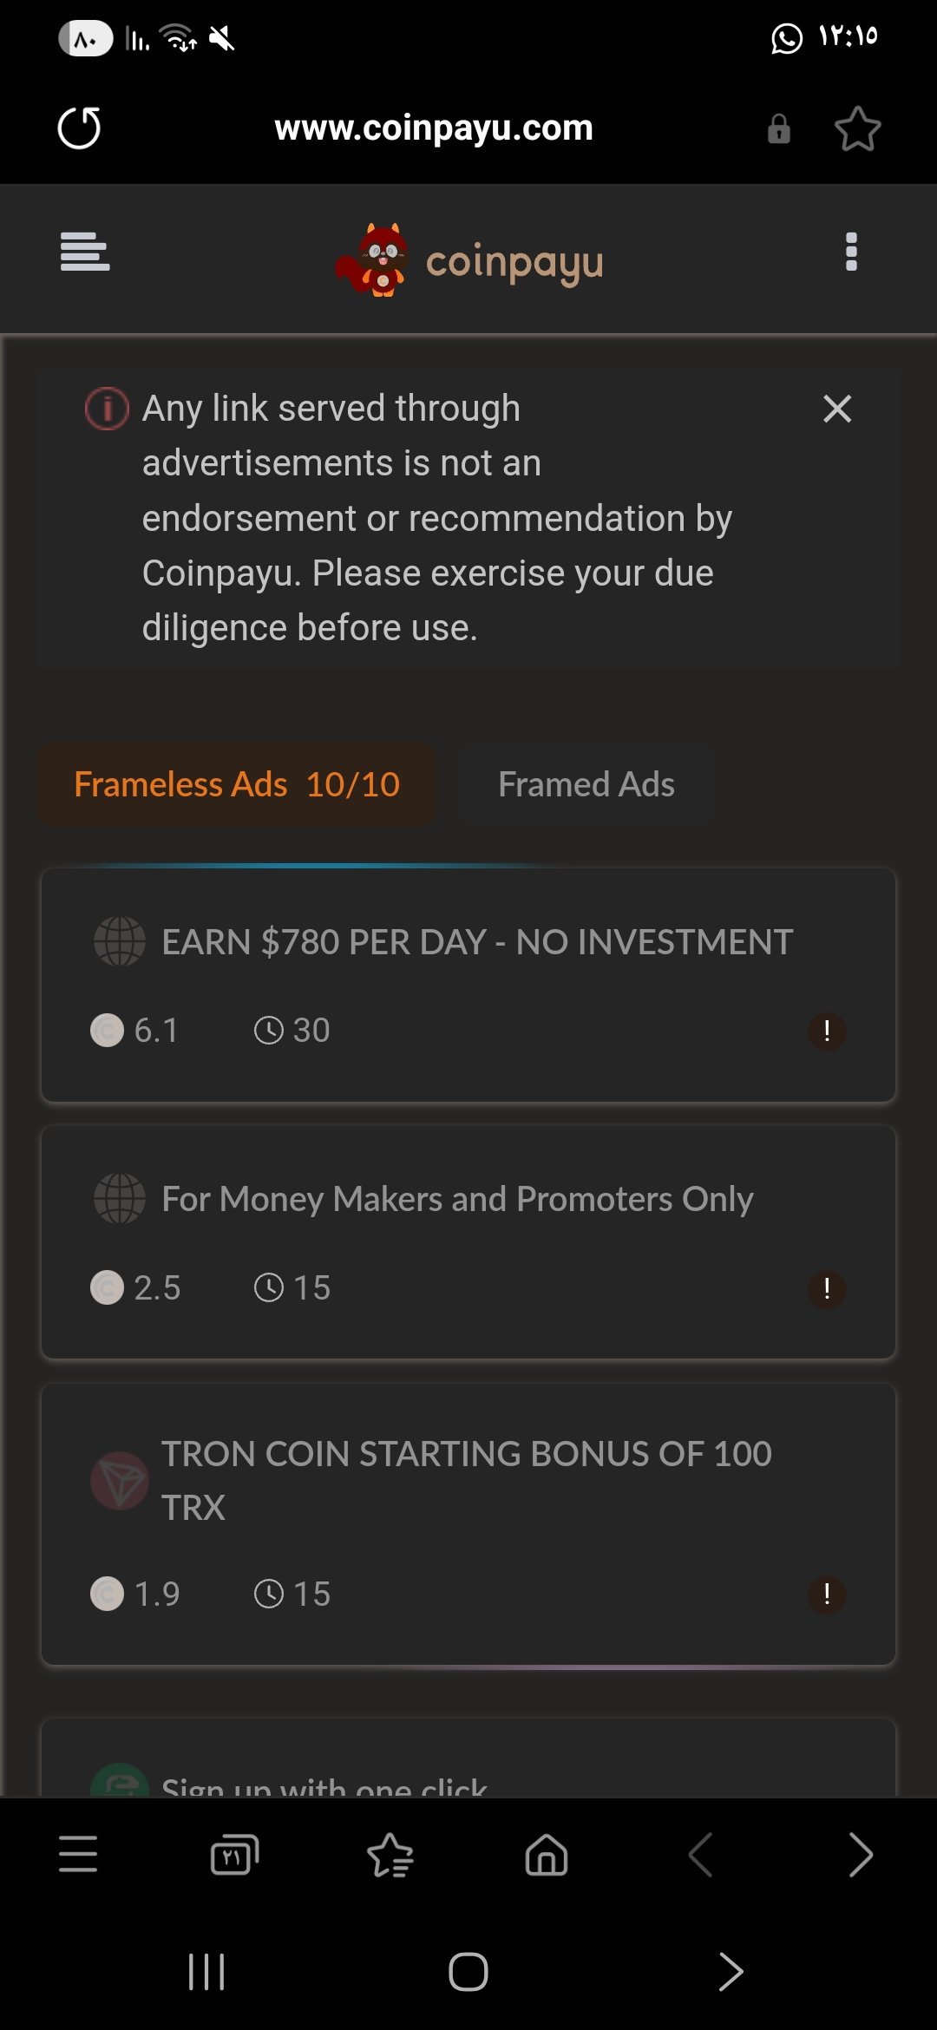Tap the browser reload icon
The height and width of the screenshot is (2030, 937).
pyautogui.click(x=79, y=128)
